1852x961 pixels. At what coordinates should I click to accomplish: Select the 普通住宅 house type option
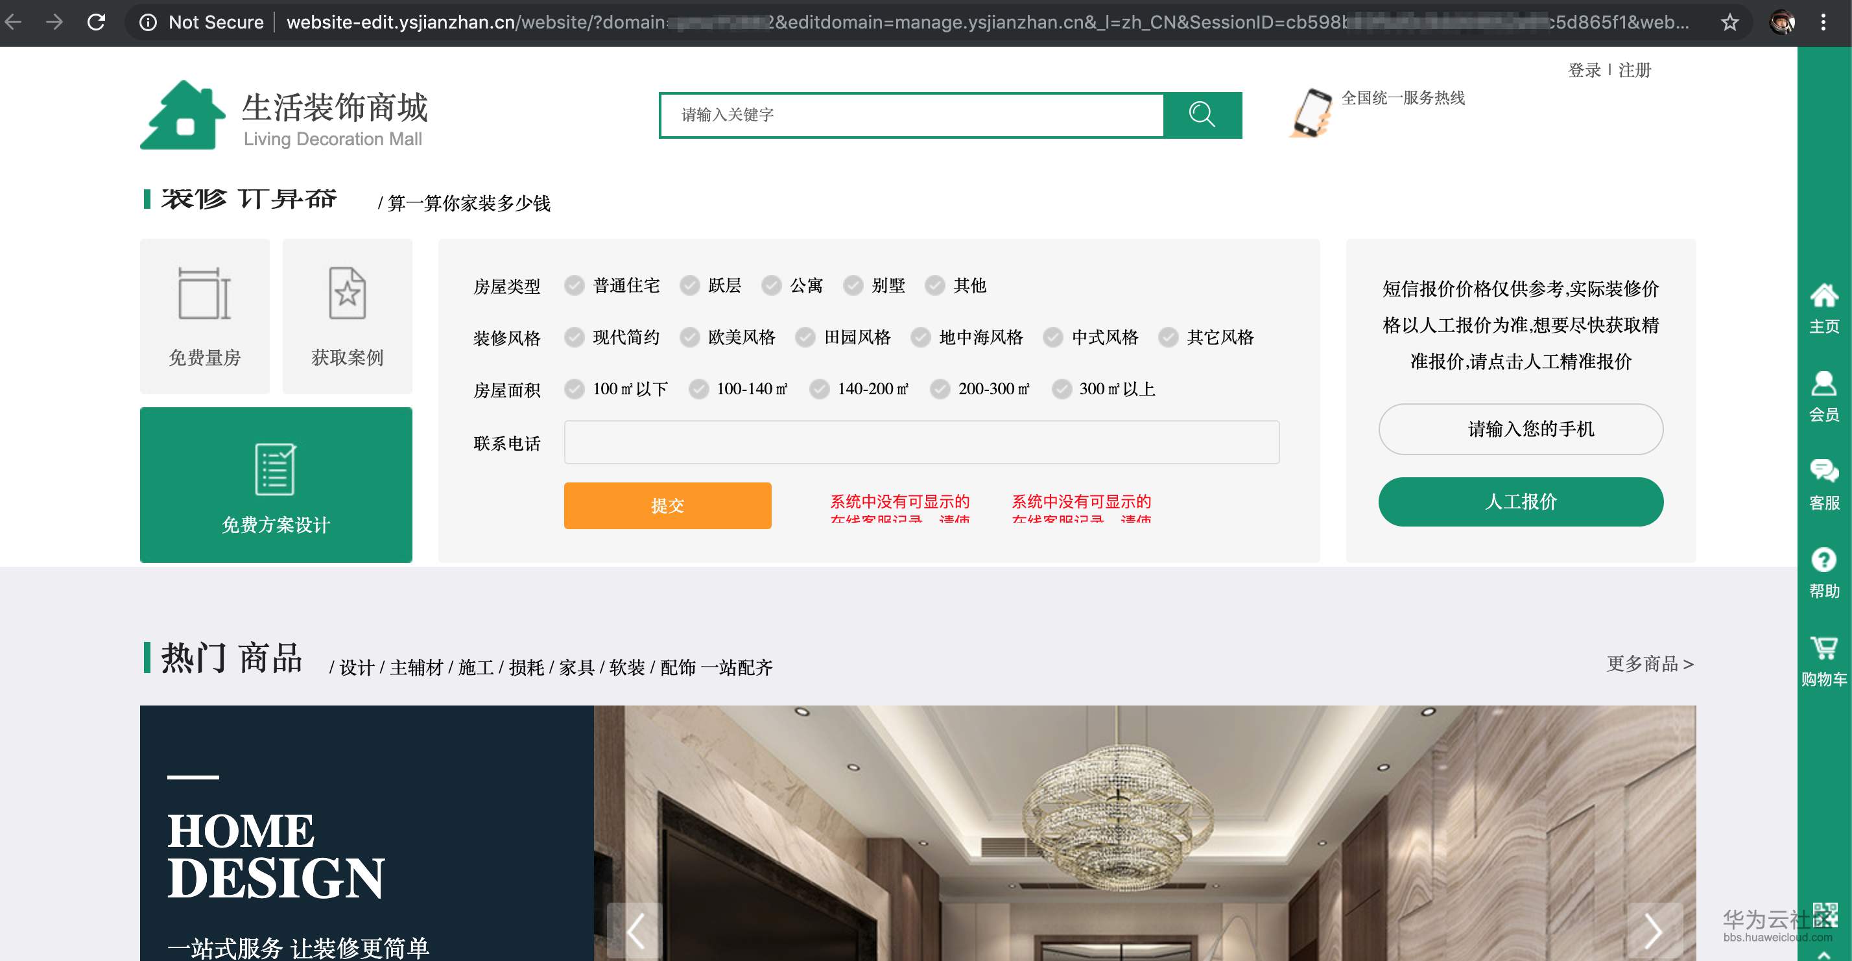point(574,286)
